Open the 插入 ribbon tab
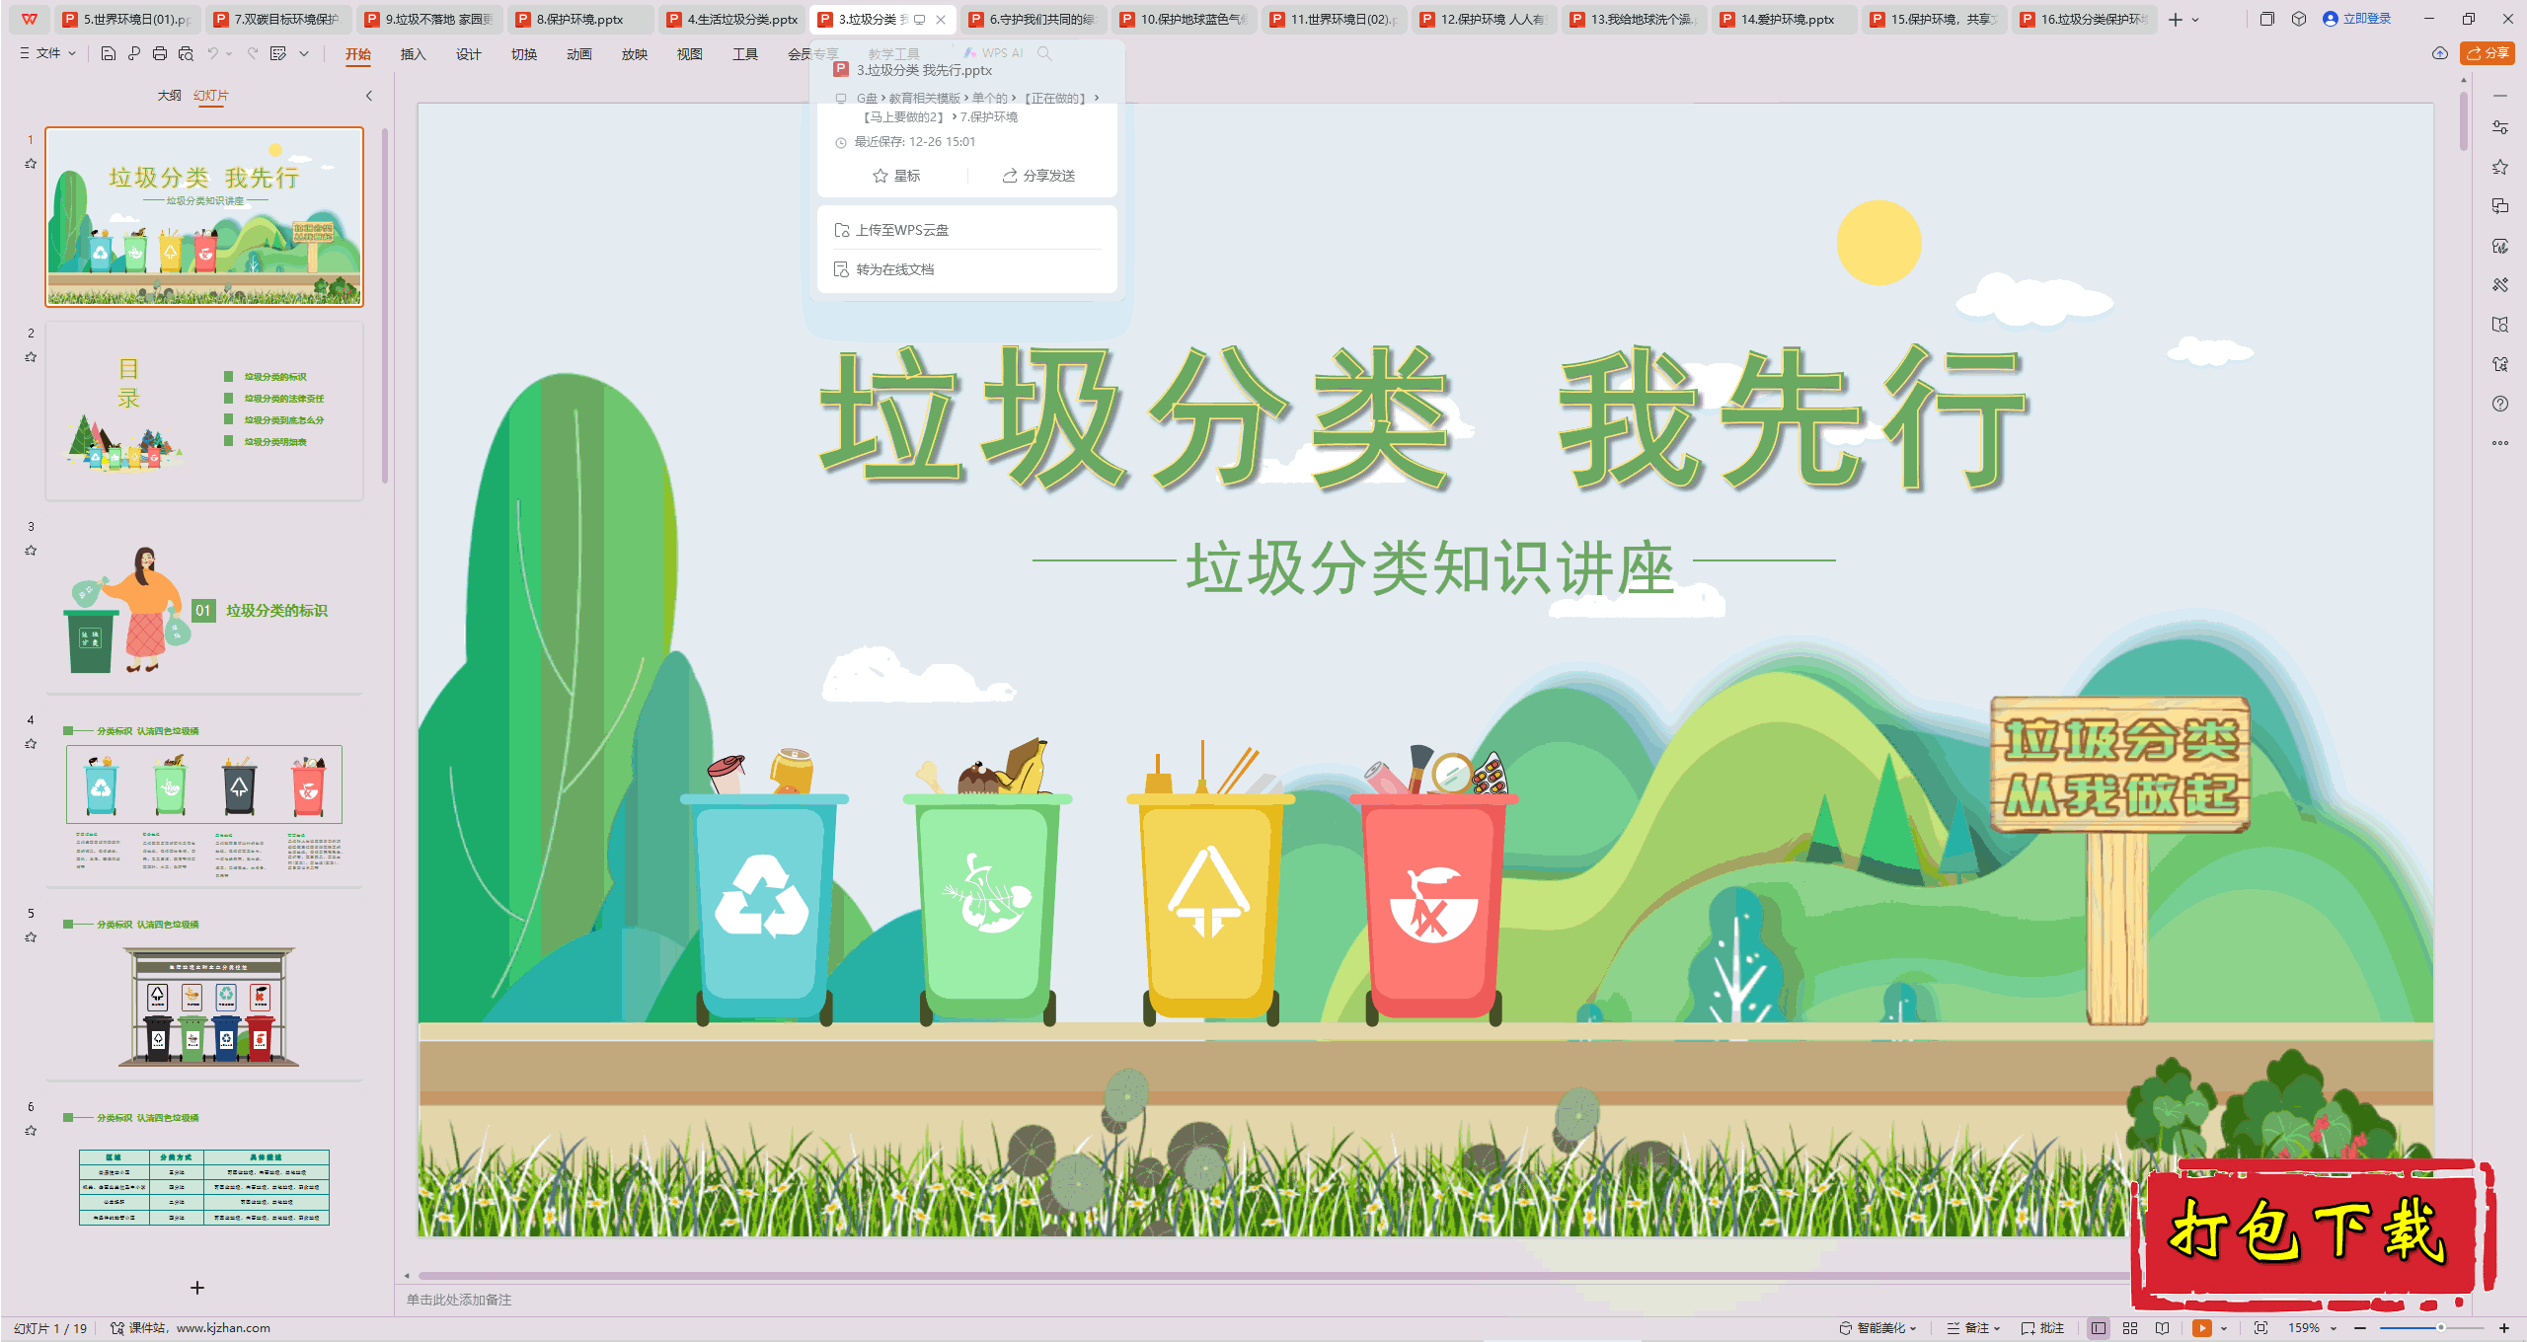 [x=413, y=54]
